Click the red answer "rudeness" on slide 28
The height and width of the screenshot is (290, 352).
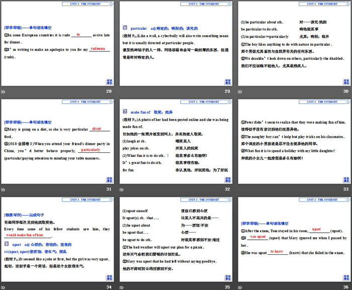(x=99, y=49)
